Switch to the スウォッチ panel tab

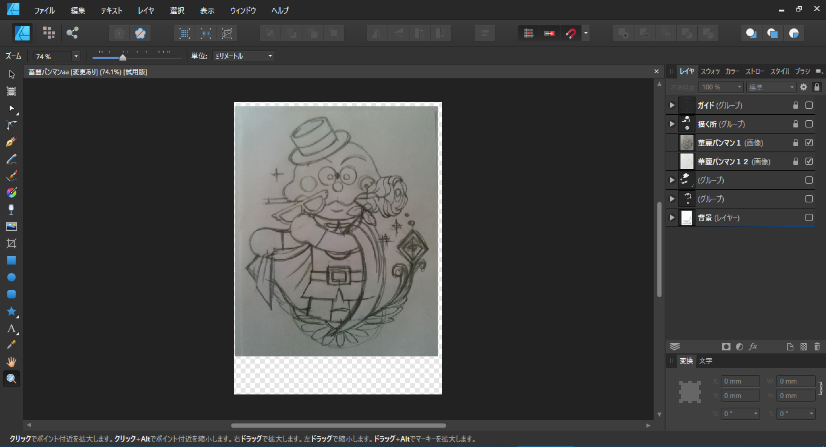coord(711,71)
